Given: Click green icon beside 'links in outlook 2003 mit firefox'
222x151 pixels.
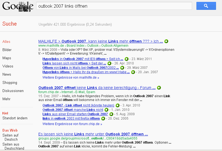Looking at the screenshot, I should pyautogui.click(x=103, y=119).
